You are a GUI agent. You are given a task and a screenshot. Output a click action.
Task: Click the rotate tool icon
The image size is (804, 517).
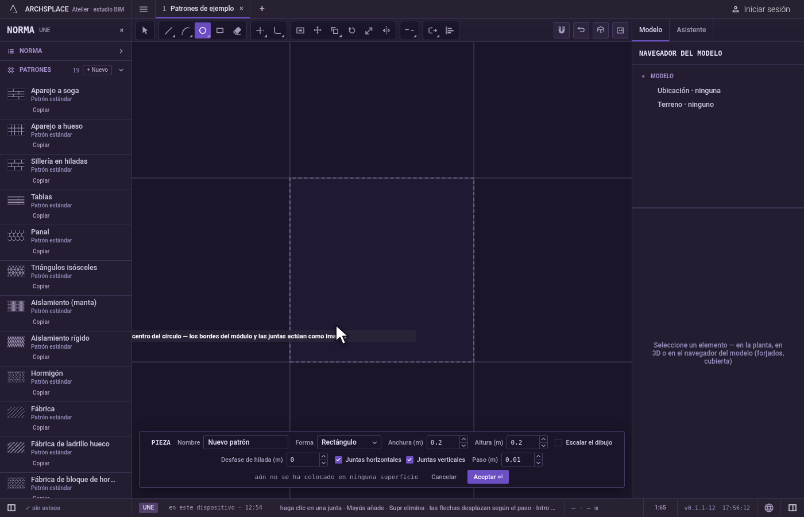pyautogui.click(x=352, y=30)
